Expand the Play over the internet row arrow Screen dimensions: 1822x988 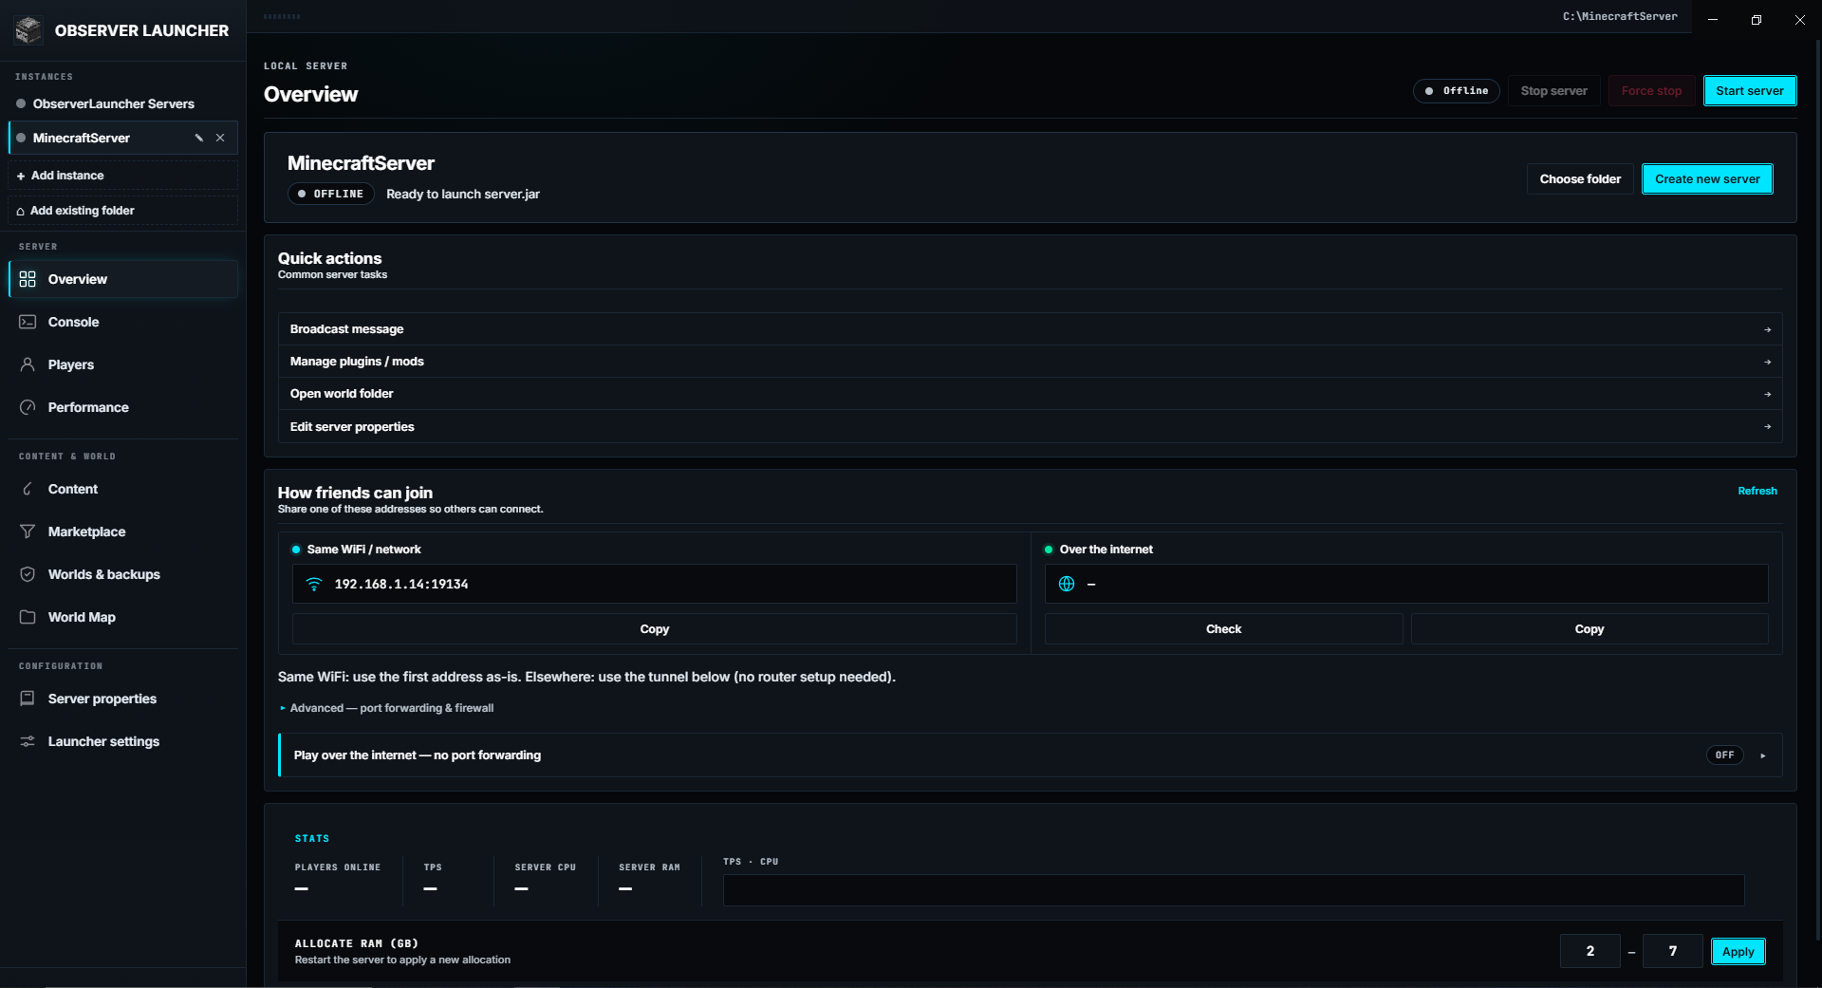click(1763, 755)
